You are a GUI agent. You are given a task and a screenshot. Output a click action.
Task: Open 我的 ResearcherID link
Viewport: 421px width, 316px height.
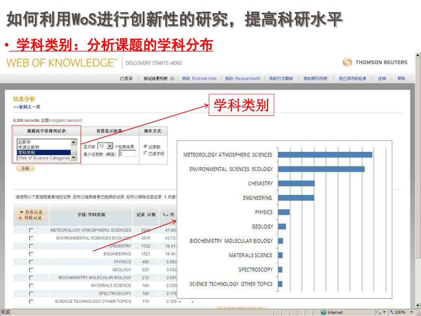tap(243, 79)
